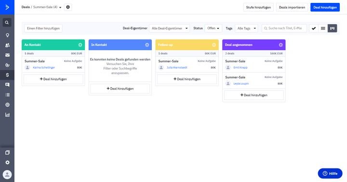The height and width of the screenshot is (182, 347).
Task: Click the ActiveCampaign logo icon
Action: 7,7
